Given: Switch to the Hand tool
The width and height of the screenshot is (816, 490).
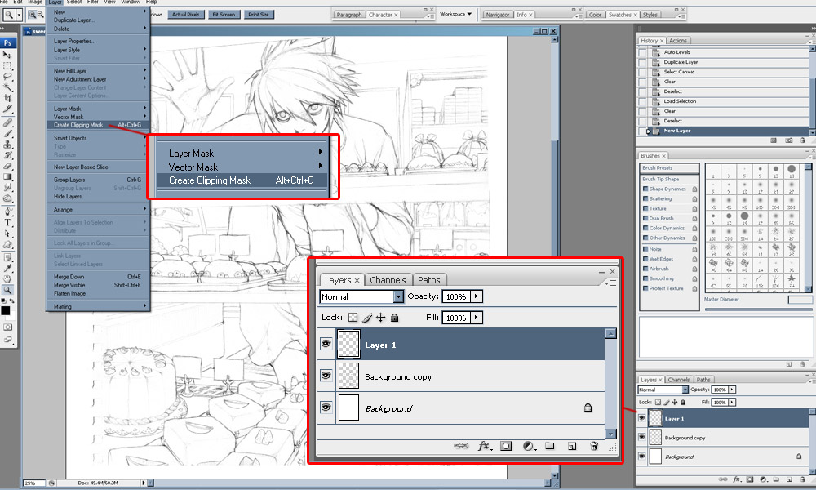Looking at the screenshot, I should (x=7, y=278).
